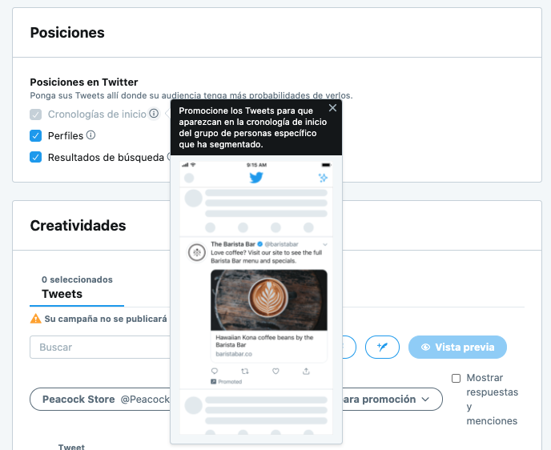Click the warning triangle icon by campaign notice
This screenshot has height=450, width=551.
point(35,319)
